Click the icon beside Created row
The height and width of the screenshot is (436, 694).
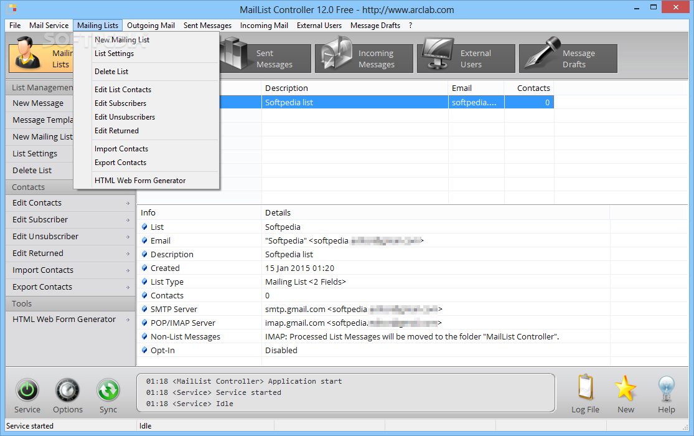[144, 268]
